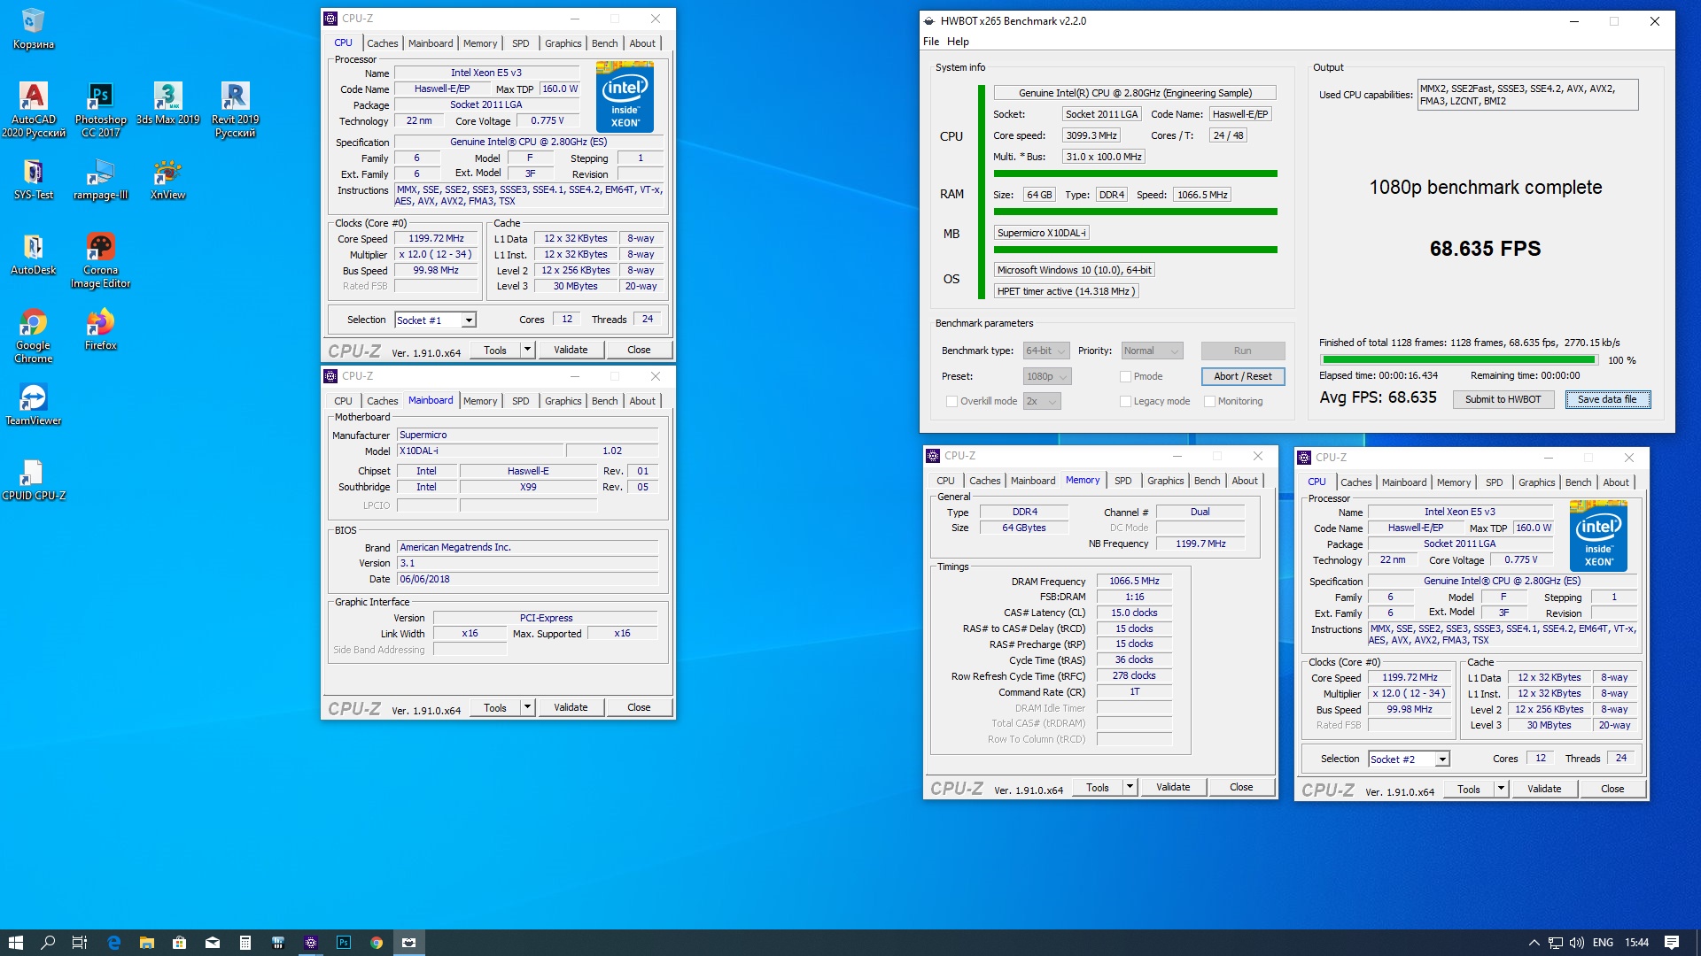Open Microsoft Edge from taskbar

(x=113, y=943)
